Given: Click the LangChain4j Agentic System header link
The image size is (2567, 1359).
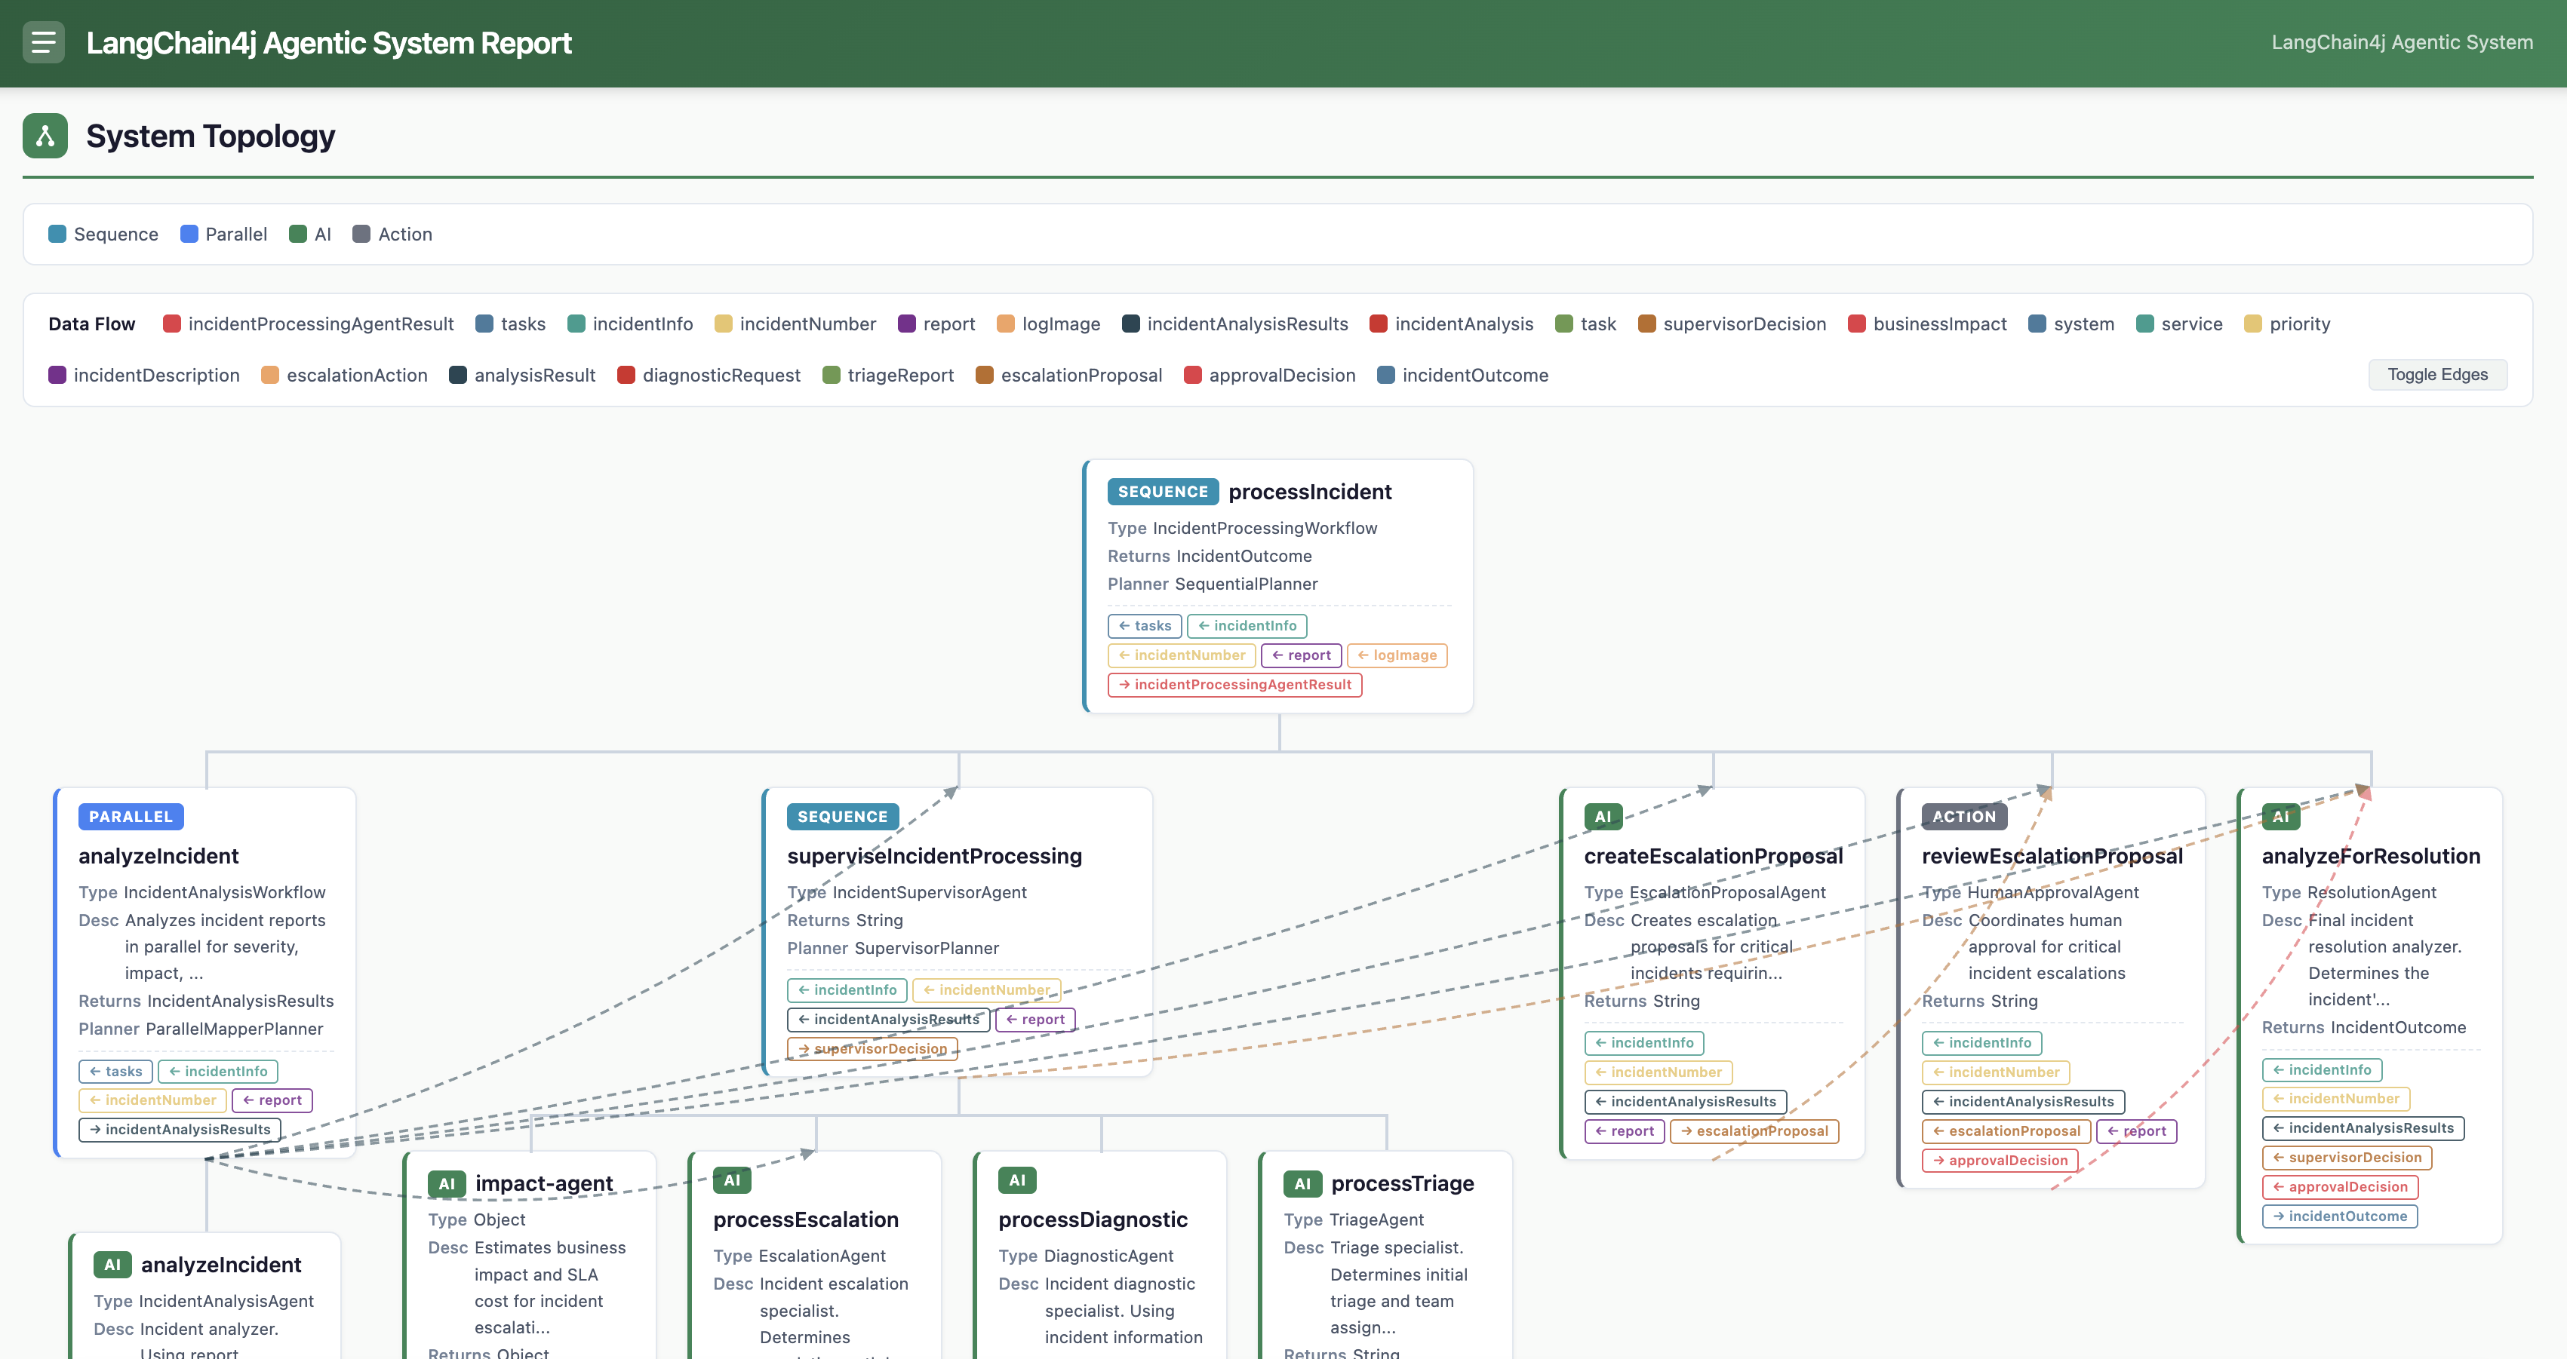Looking at the screenshot, I should 2402,43.
